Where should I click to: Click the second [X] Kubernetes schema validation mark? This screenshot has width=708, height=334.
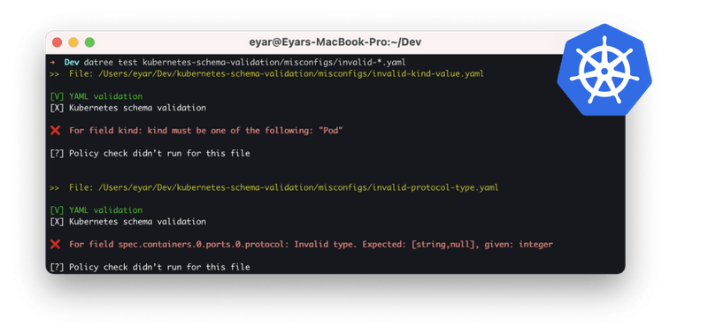pos(57,221)
